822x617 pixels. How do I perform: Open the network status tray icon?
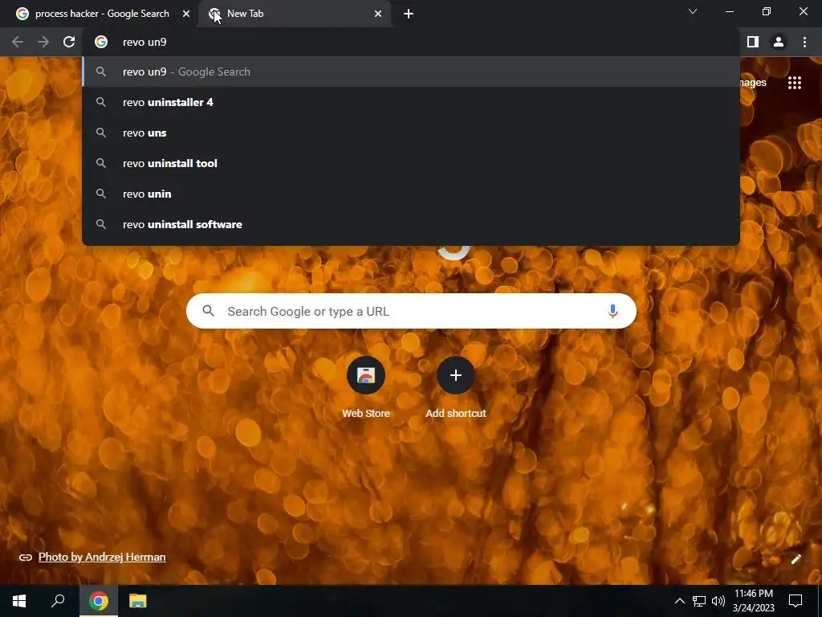pos(699,601)
